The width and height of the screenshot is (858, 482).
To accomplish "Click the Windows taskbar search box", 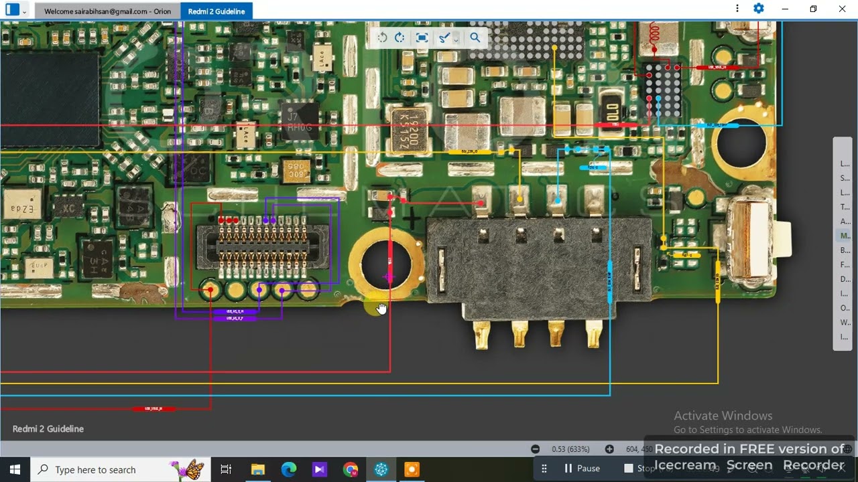I will tap(121, 469).
